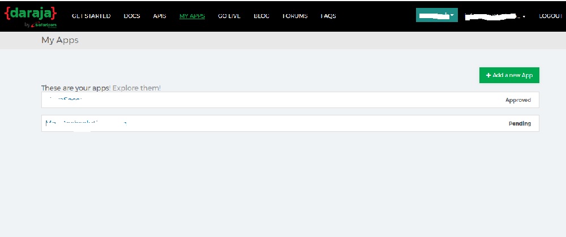Screen dimensions: 566x237
Task: Open the app marked Pending
Action: [290, 123]
